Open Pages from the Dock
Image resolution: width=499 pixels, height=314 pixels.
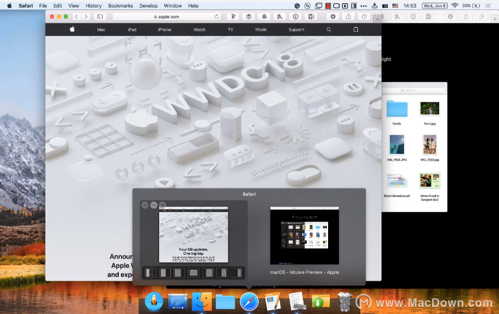[273, 301]
